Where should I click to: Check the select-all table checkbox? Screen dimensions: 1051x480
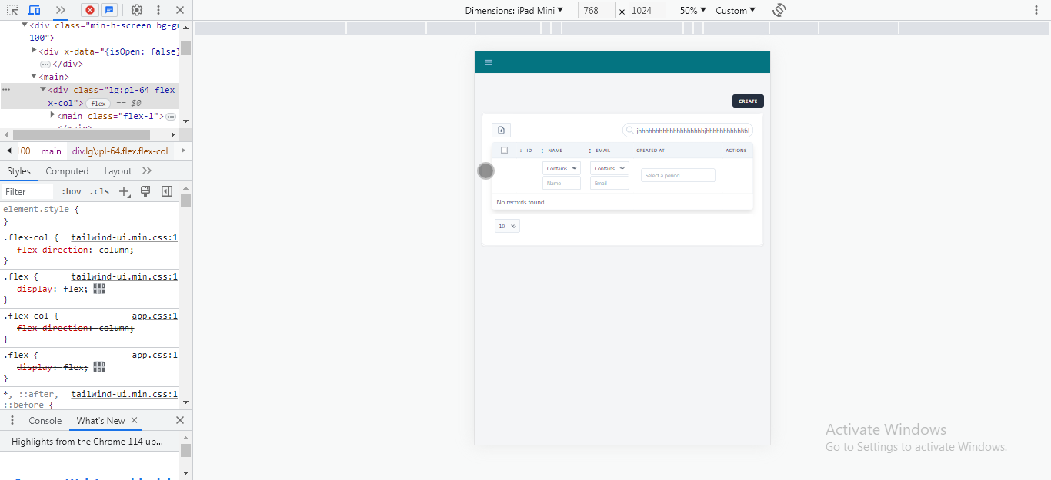point(504,151)
